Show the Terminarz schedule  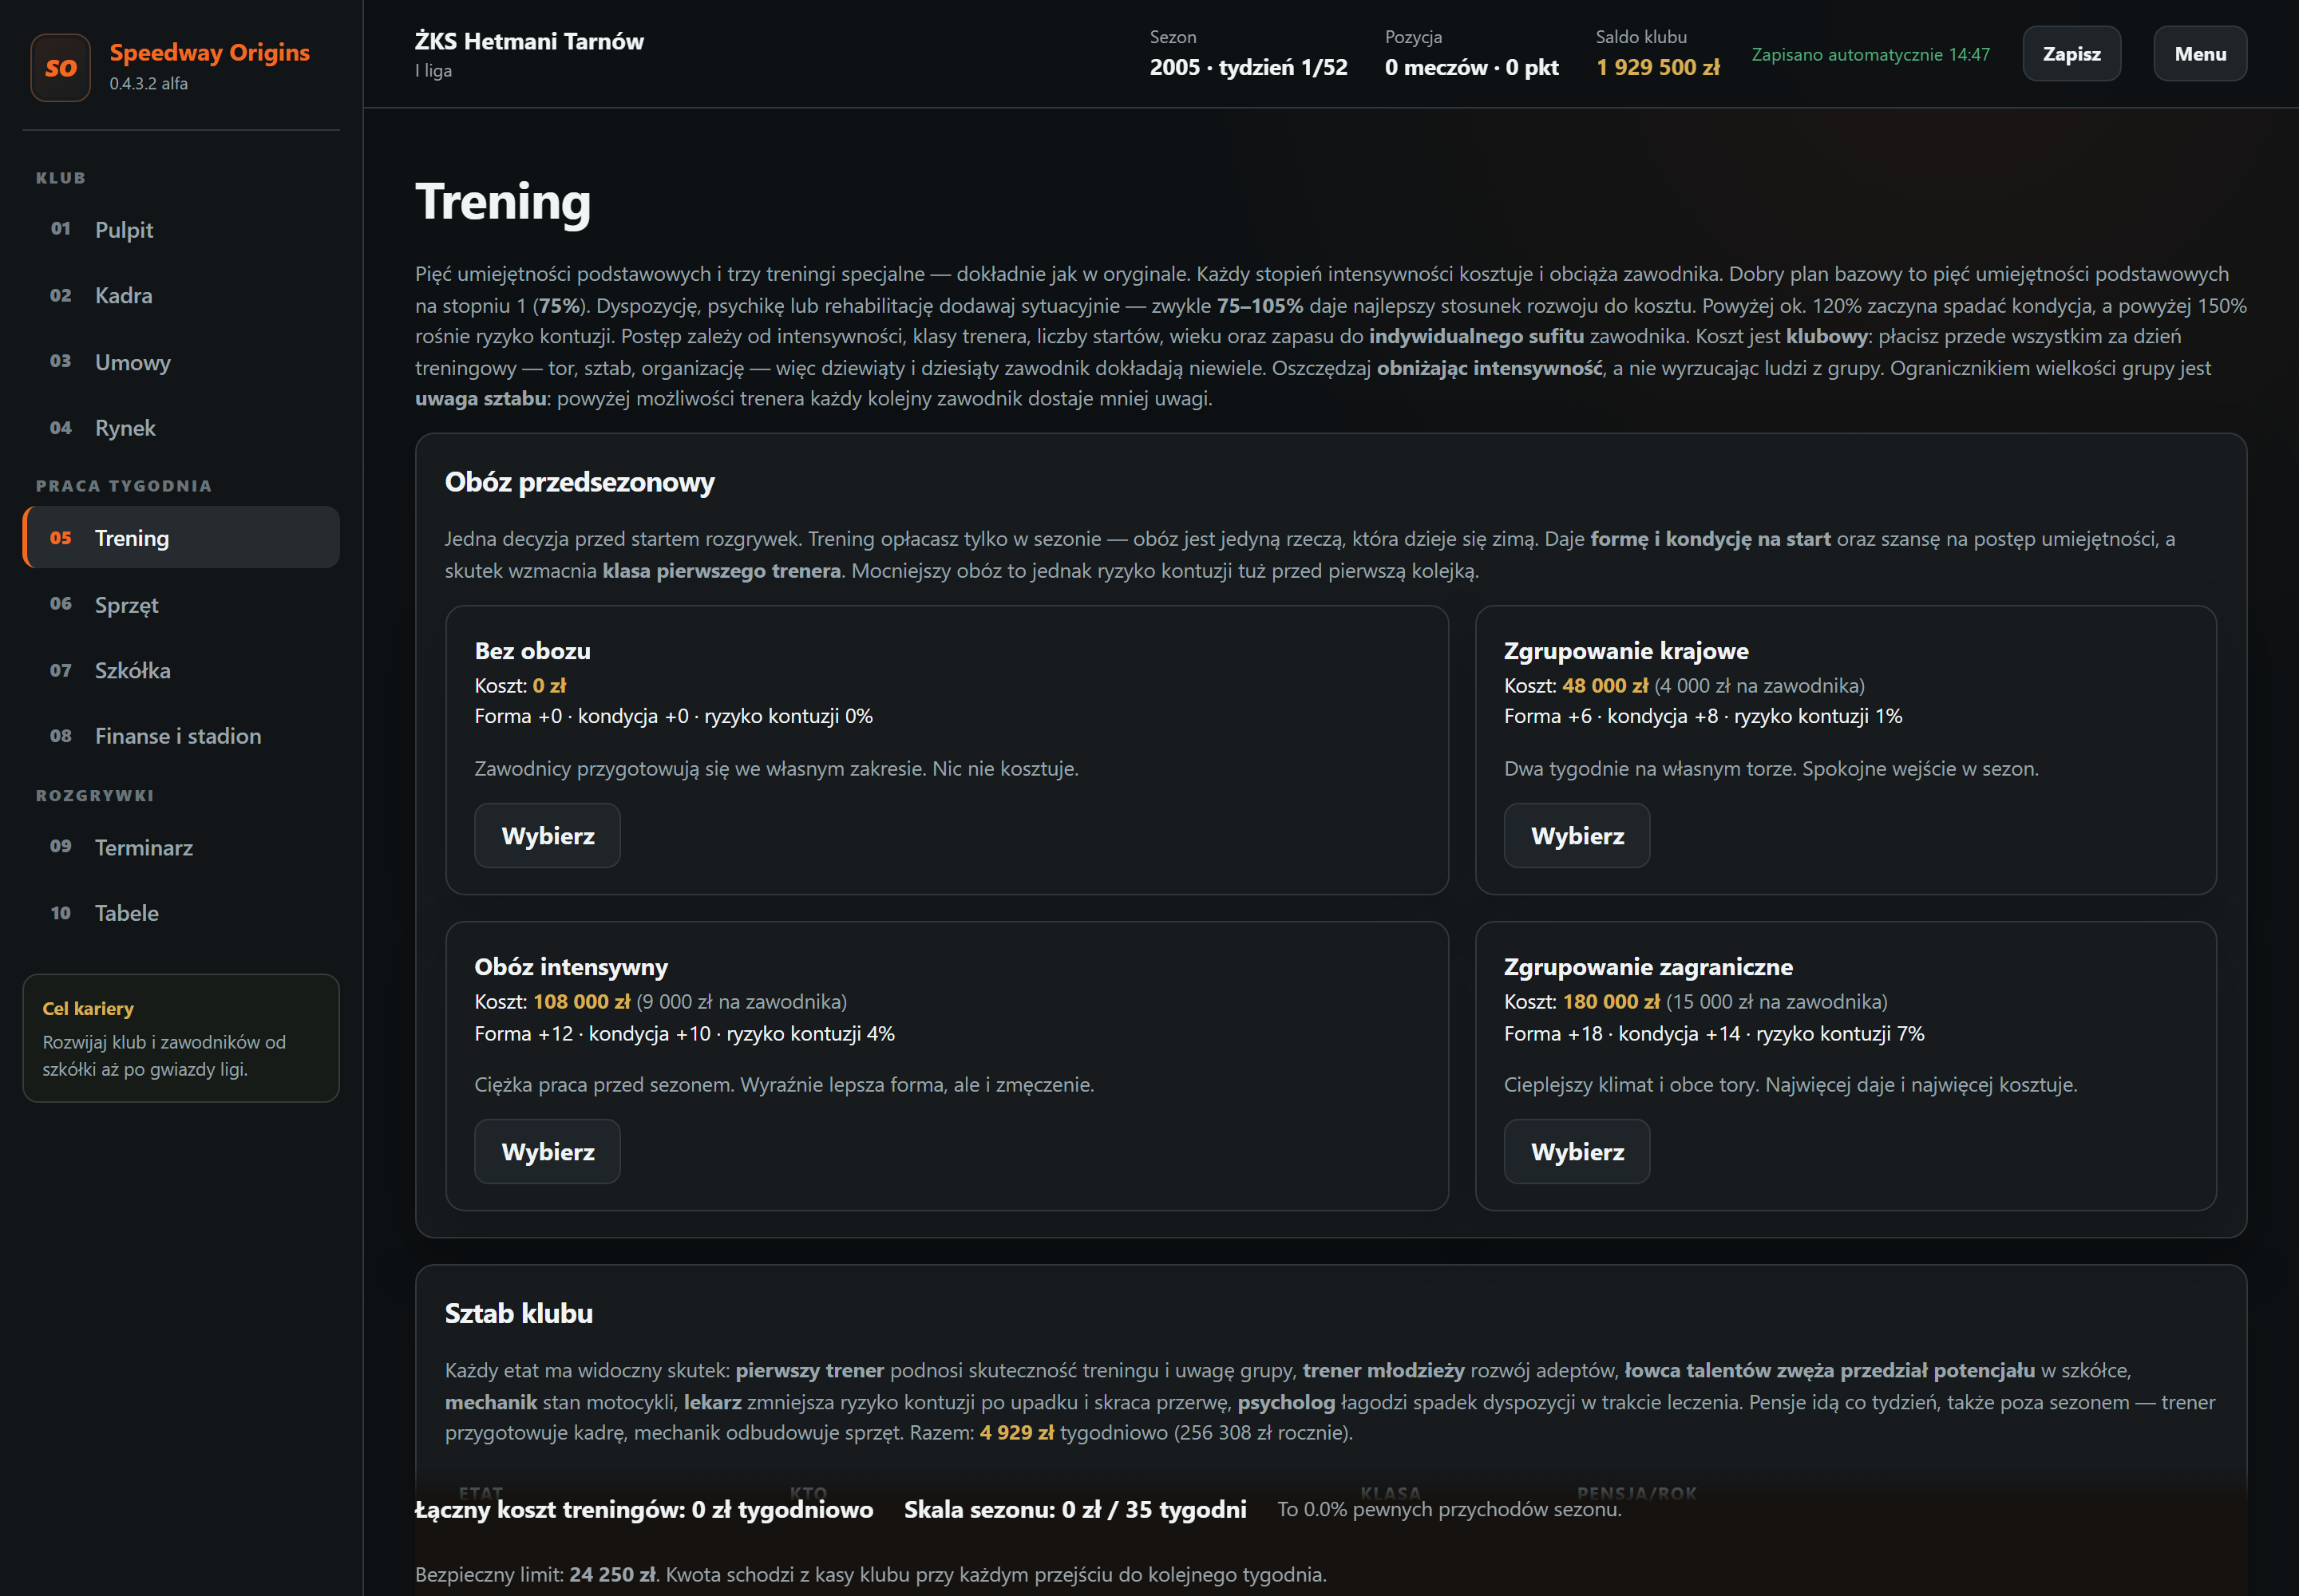(x=181, y=848)
